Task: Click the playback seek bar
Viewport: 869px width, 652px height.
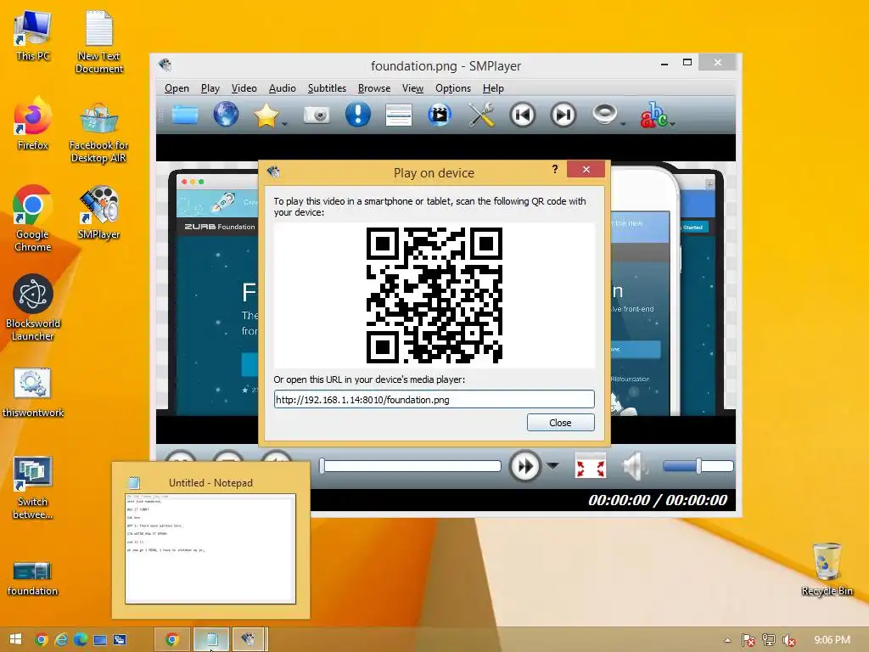Action: pyautogui.click(x=411, y=466)
